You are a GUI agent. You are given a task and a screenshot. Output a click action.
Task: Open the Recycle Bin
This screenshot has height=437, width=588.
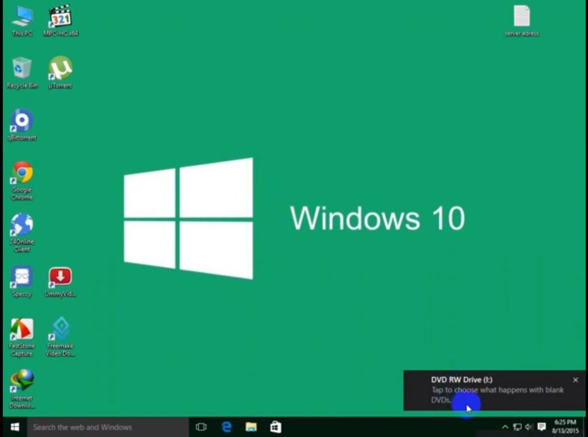click(x=22, y=73)
